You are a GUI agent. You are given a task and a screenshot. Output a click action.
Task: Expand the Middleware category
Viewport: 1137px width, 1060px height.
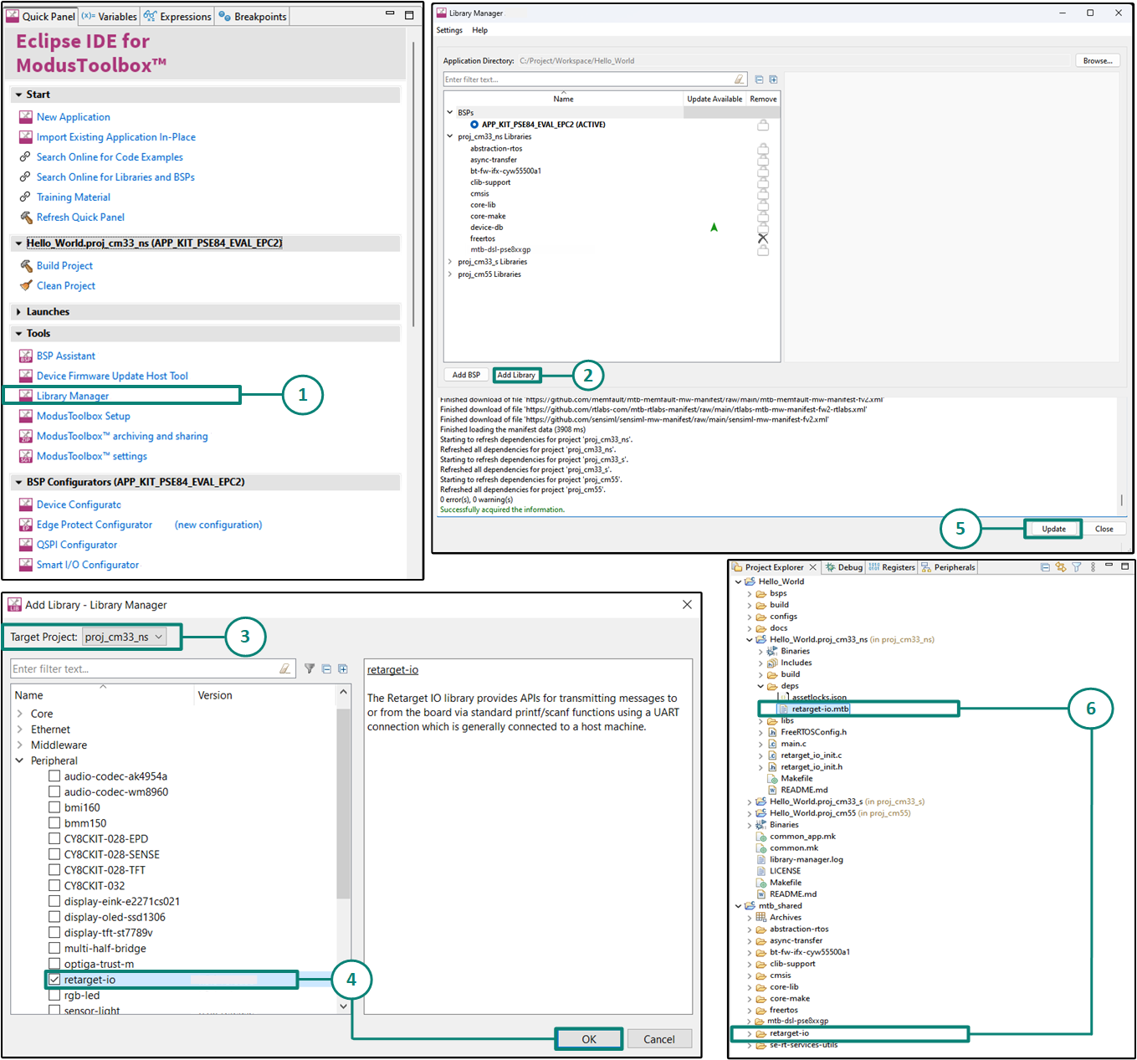(19, 745)
